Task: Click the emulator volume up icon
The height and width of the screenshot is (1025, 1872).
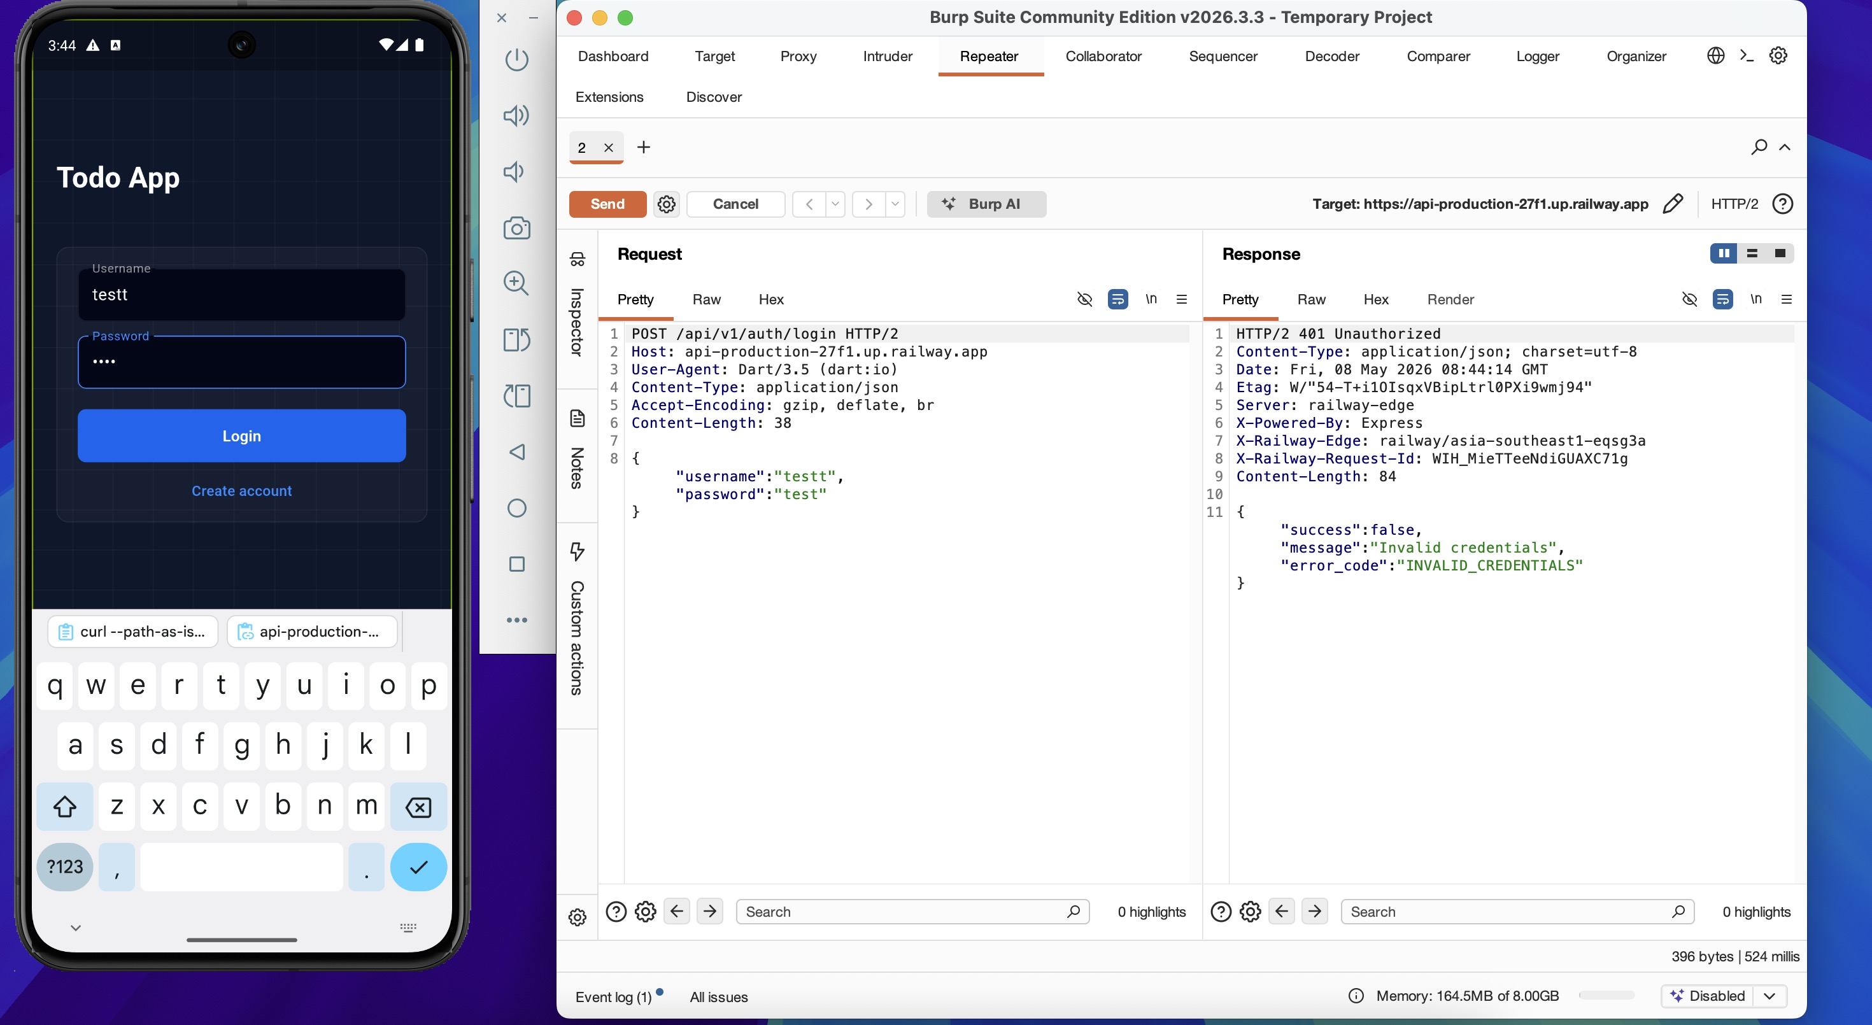Action: [x=516, y=115]
